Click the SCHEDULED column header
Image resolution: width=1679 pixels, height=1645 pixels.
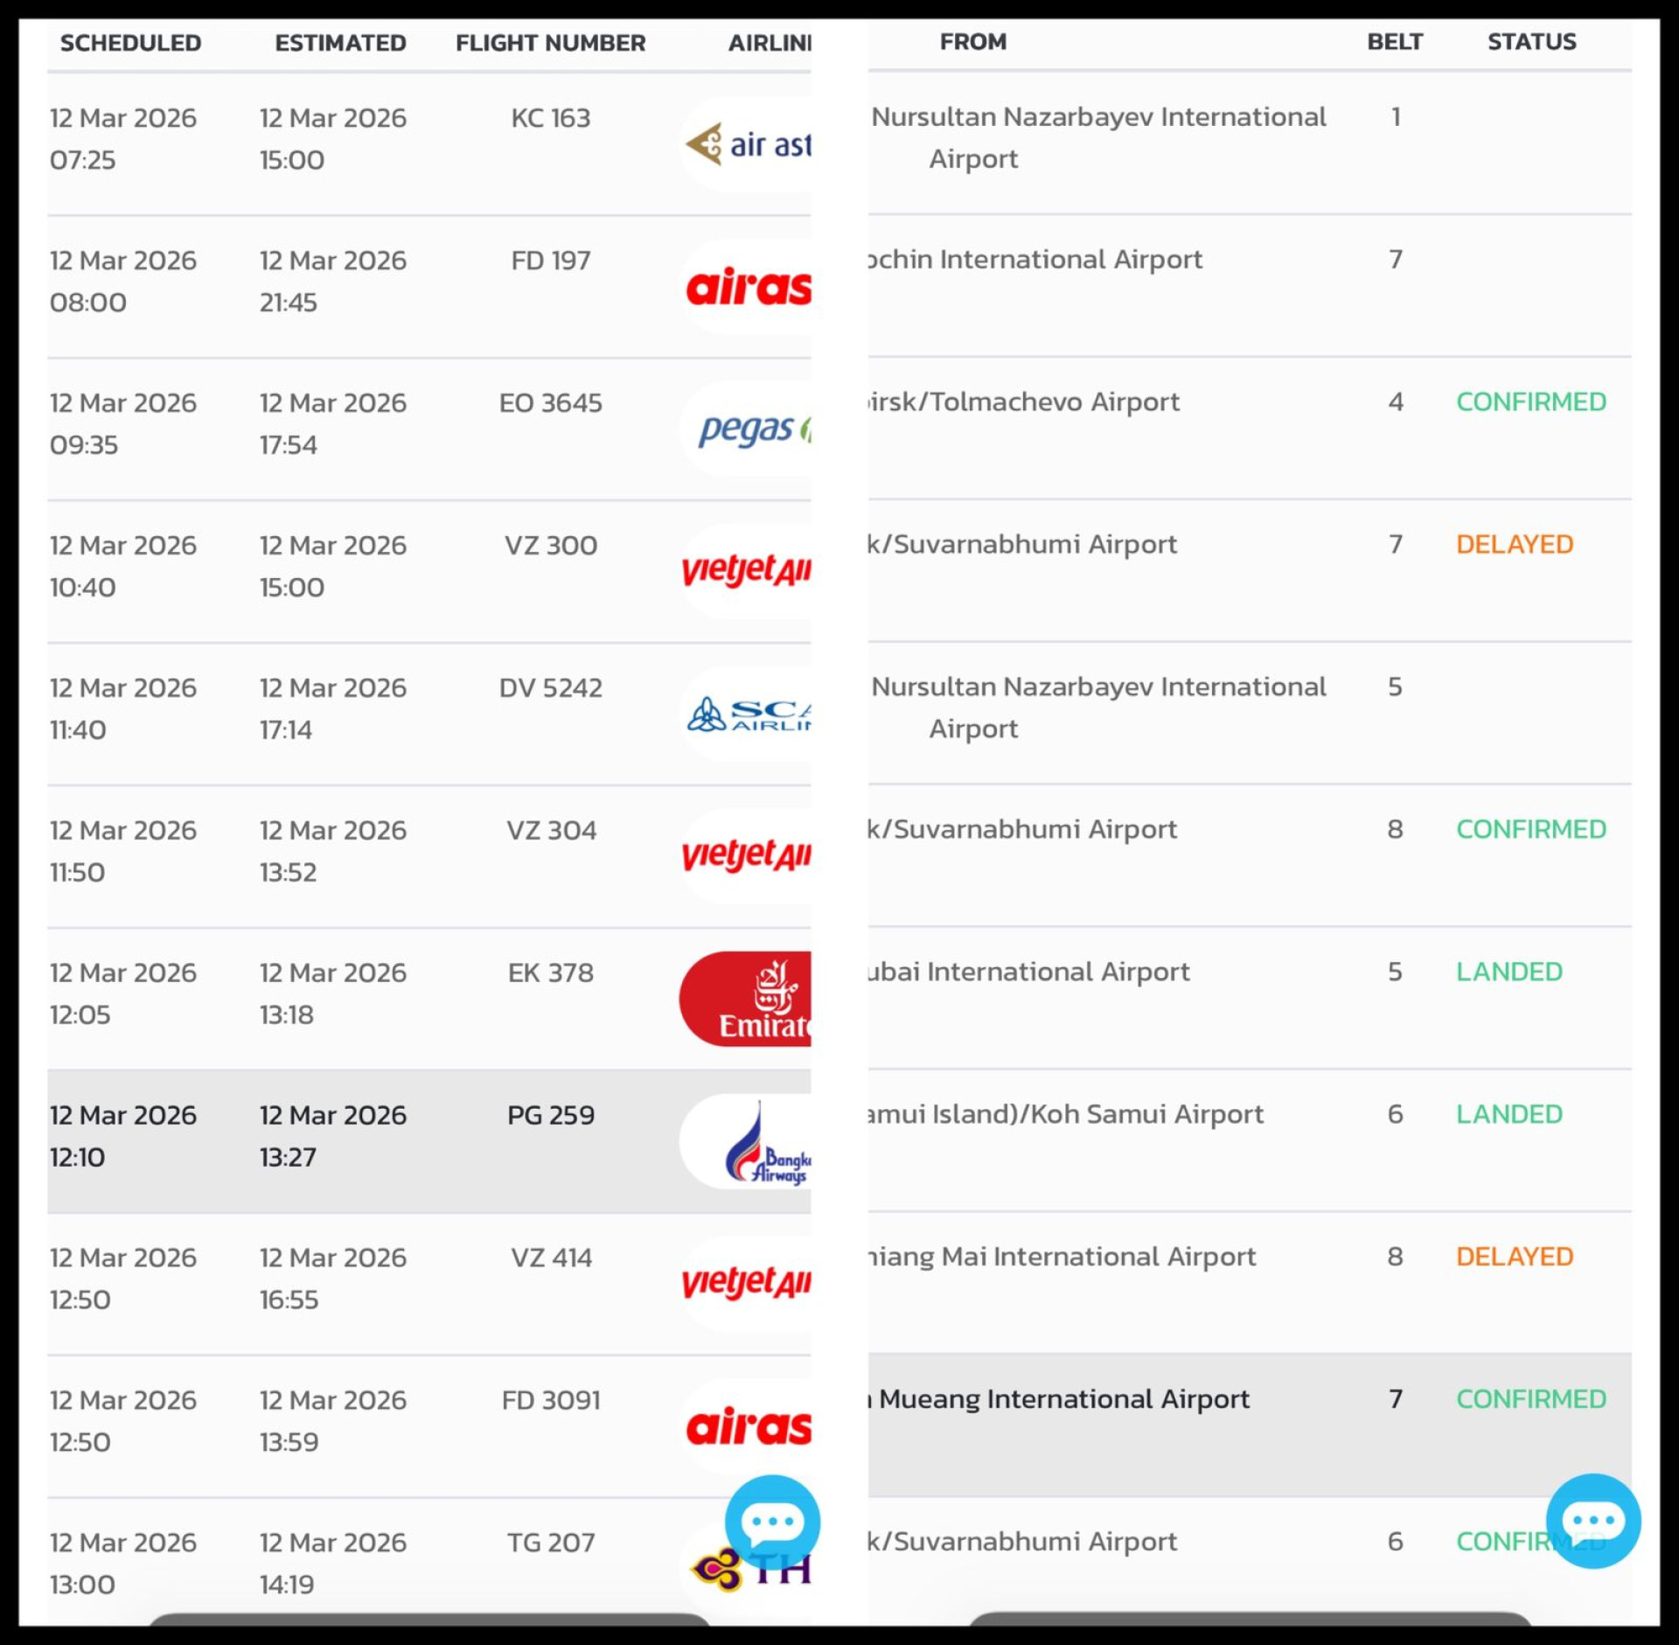[130, 43]
